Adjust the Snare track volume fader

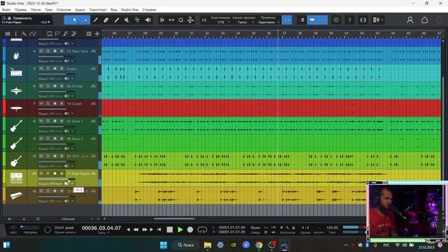click(x=57, y=73)
